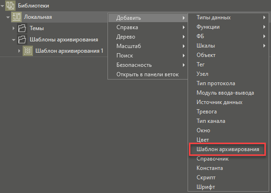Add a Тип протокола item
This screenshot has width=271, height=193.
click(228, 83)
